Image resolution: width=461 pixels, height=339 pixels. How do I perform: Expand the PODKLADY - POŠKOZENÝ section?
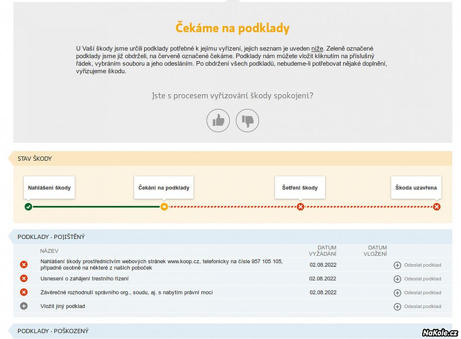click(53, 331)
